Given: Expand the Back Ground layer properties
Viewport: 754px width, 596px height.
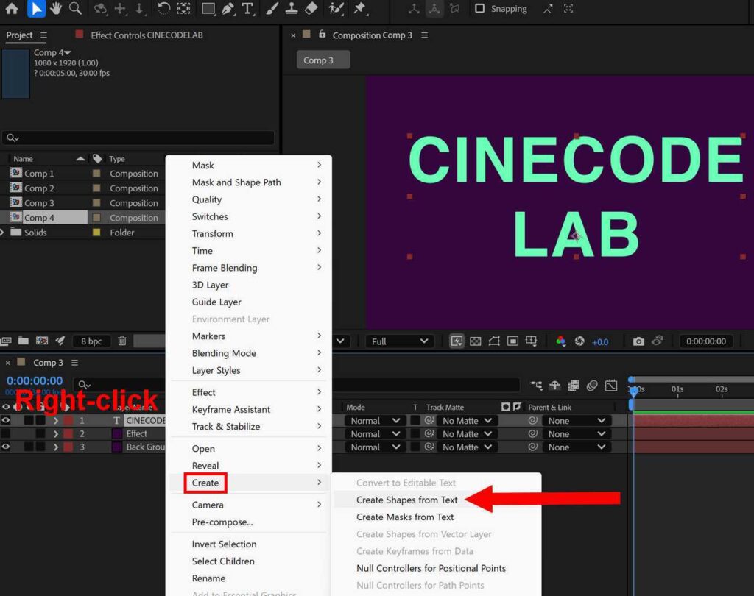Looking at the screenshot, I should [x=56, y=447].
